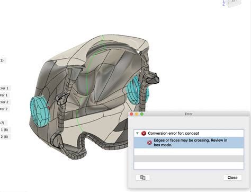Click the red error icon beside Conversion error
The width and height of the screenshot is (251, 192).
(144, 133)
